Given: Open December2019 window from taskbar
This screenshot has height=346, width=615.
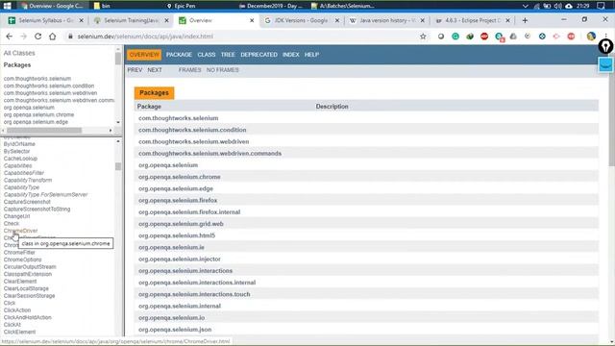Looking at the screenshot, I should point(271,6).
